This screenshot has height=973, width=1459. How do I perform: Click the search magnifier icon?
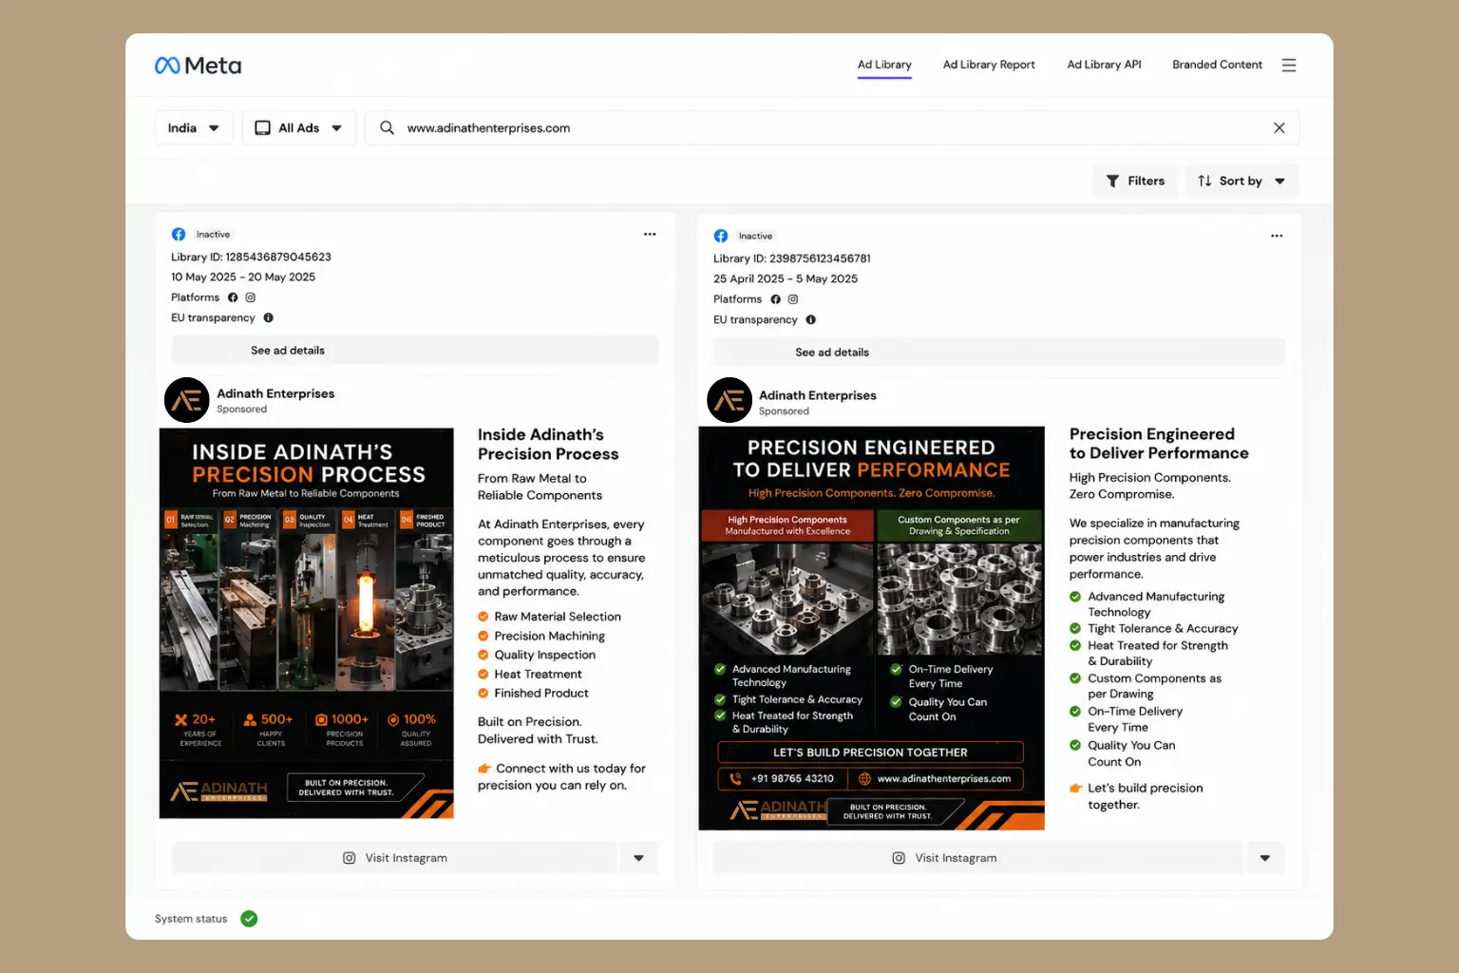(387, 127)
